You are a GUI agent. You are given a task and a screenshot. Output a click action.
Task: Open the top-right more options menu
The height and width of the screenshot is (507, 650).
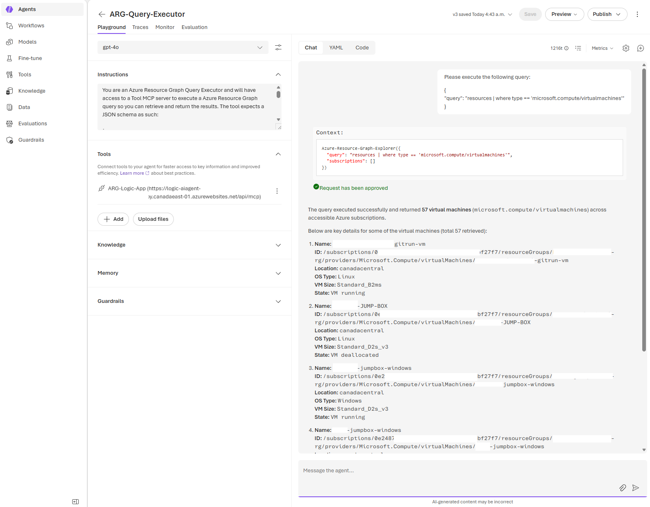(x=637, y=14)
